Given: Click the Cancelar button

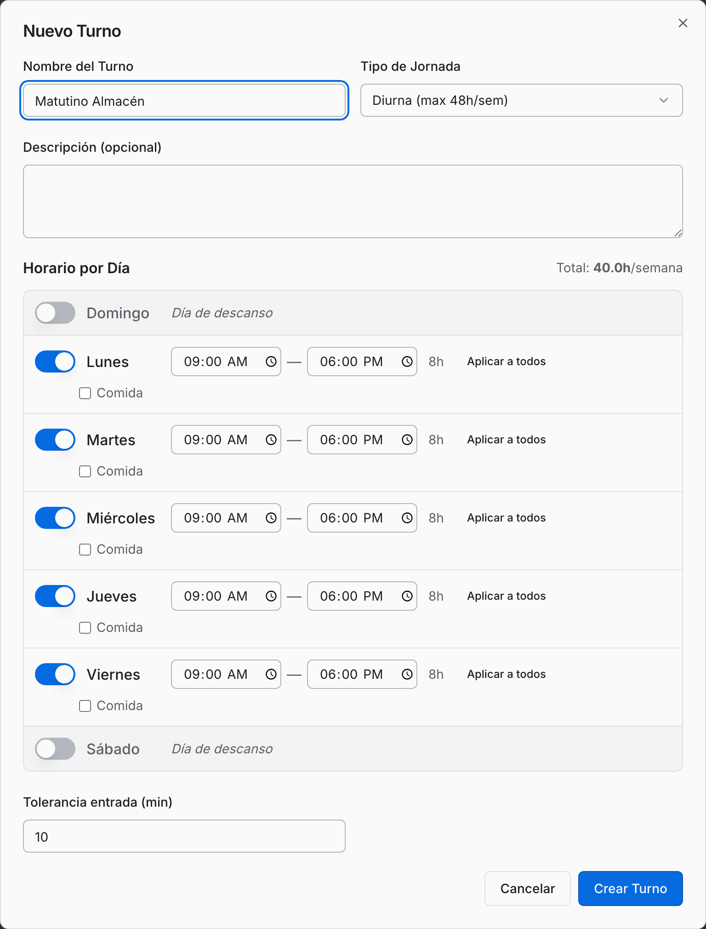Looking at the screenshot, I should click(x=528, y=889).
